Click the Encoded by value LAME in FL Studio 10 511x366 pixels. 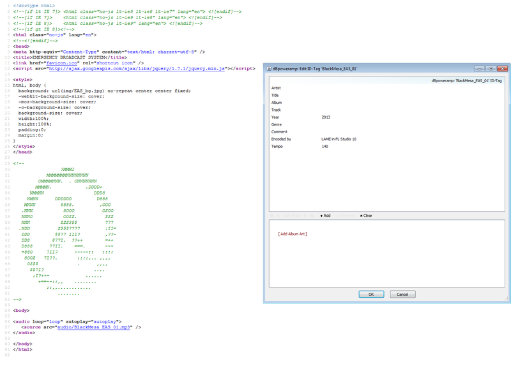coord(339,139)
